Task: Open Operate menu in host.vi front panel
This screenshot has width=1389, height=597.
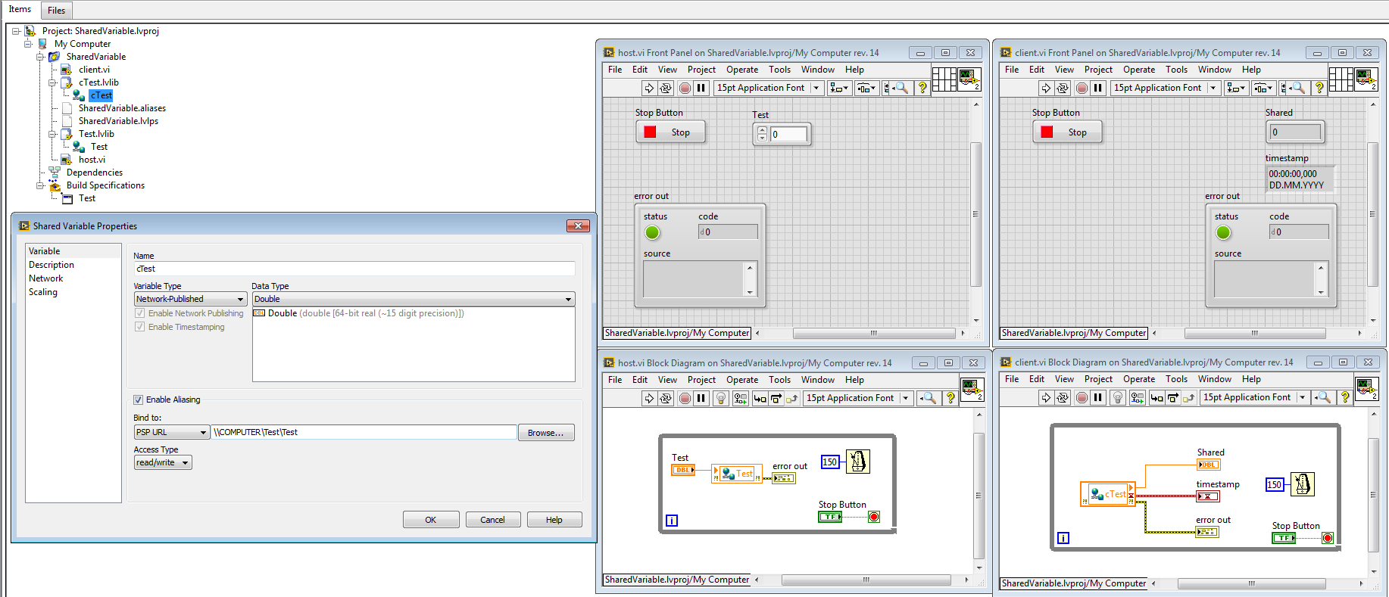Action: [742, 70]
